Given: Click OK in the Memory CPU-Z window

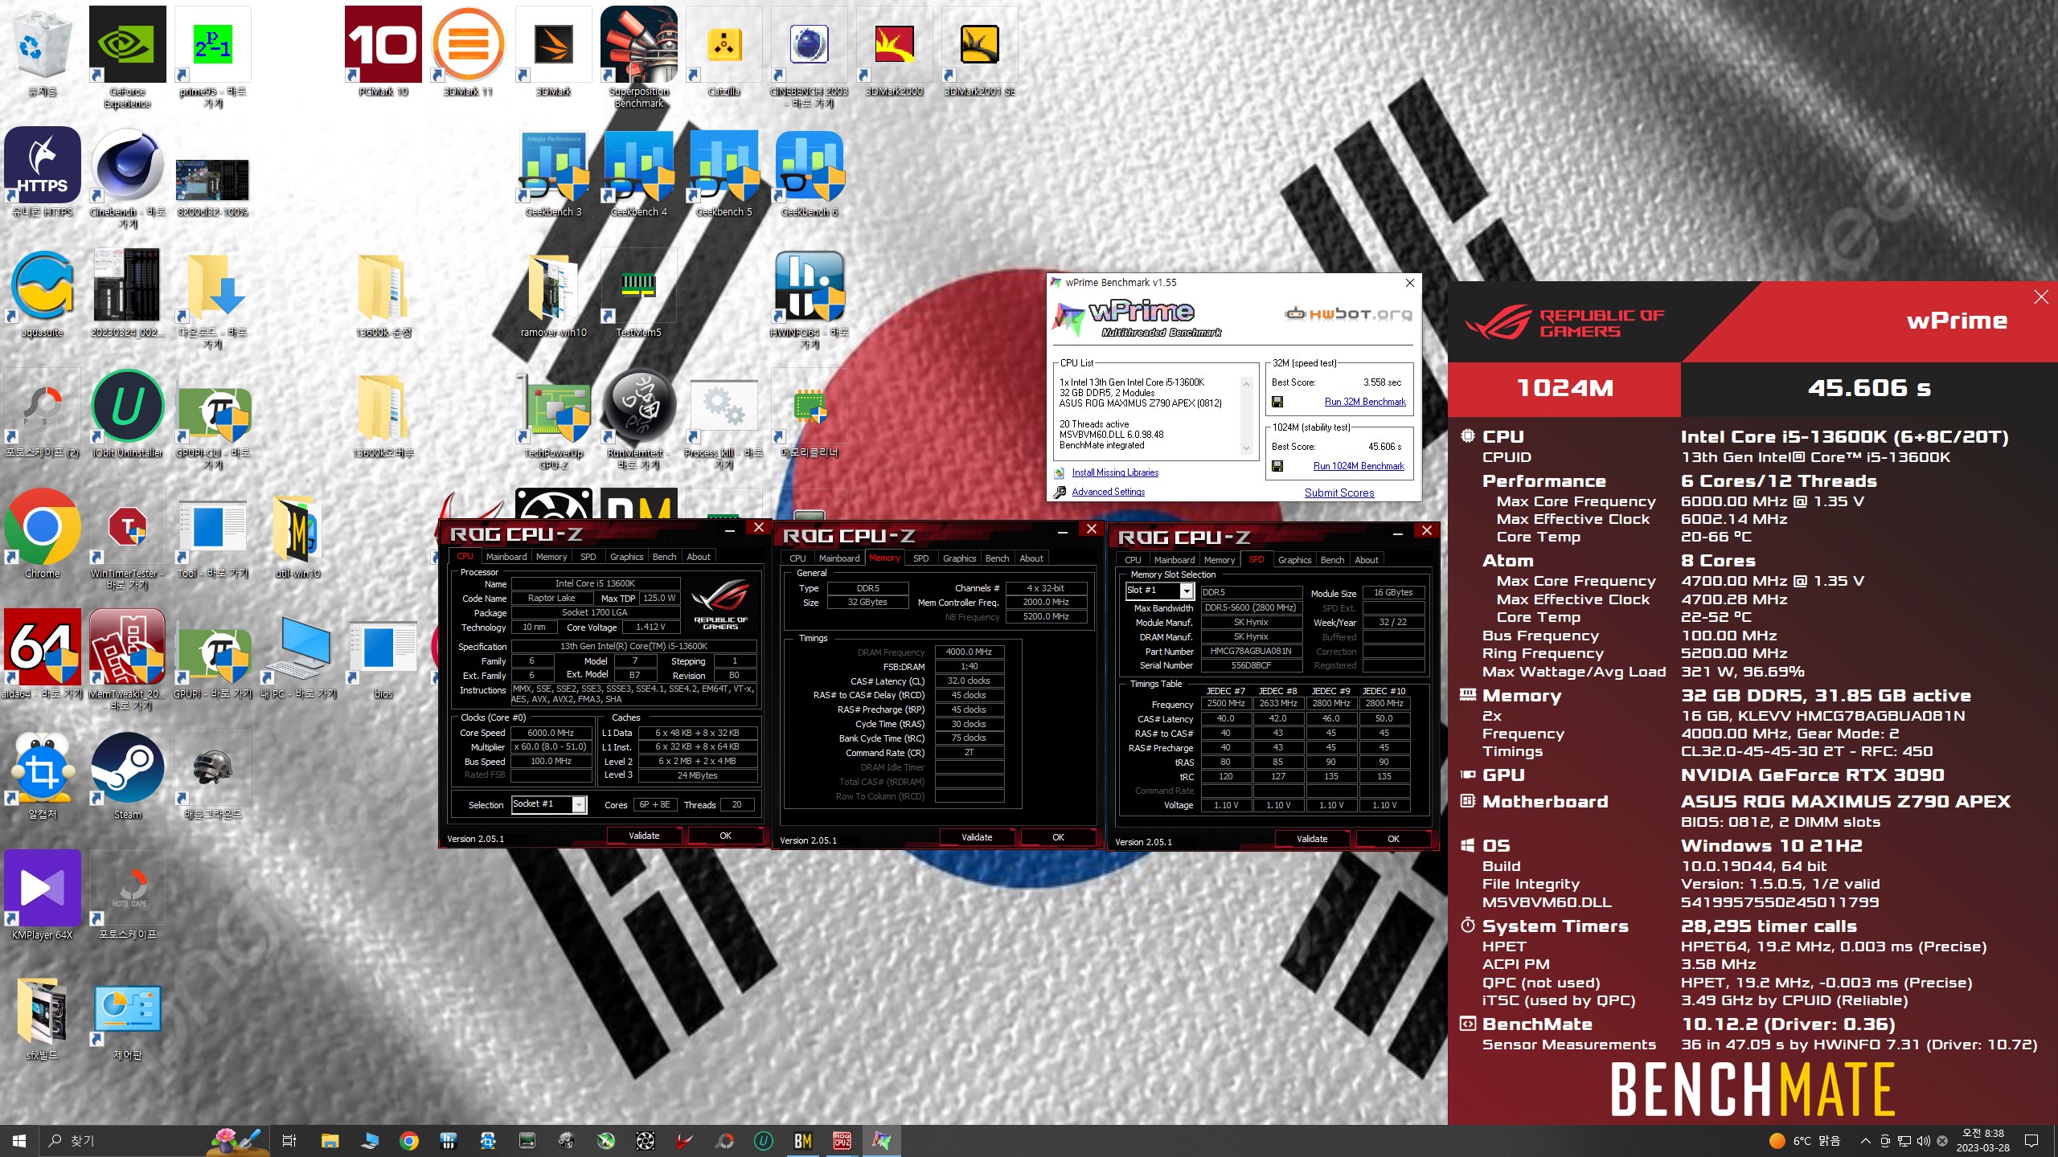Looking at the screenshot, I should [x=1058, y=837].
